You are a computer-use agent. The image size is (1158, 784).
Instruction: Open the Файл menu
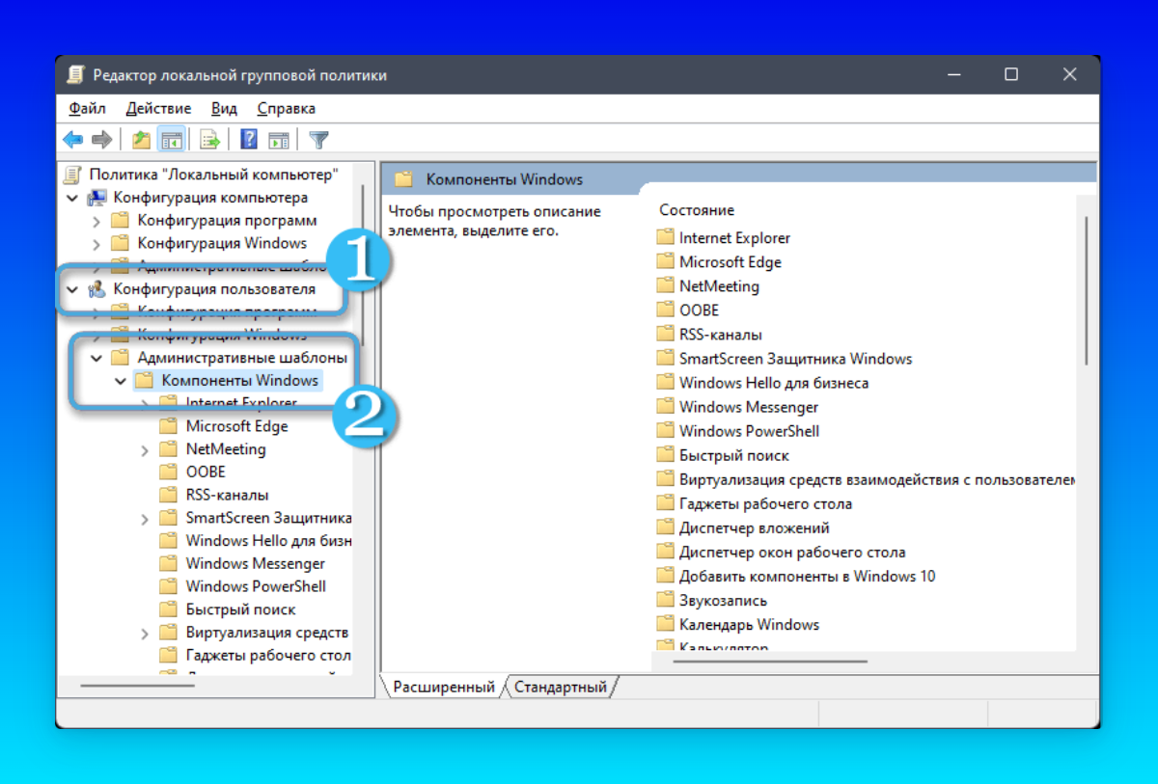[x=87, y=108]
